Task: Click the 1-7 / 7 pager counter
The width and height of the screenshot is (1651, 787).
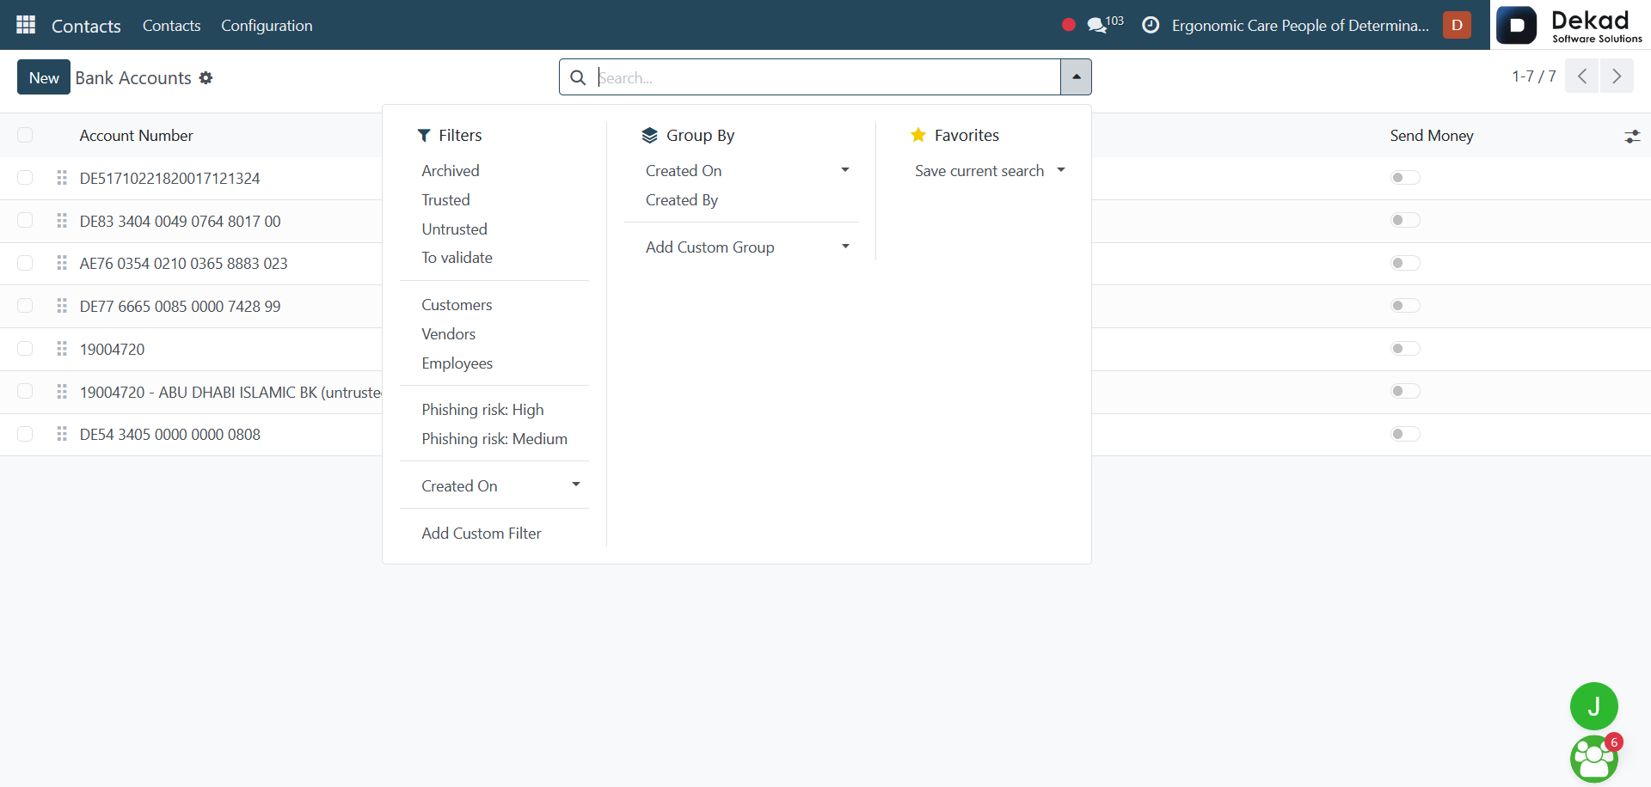Action: tap(1534, 76)
